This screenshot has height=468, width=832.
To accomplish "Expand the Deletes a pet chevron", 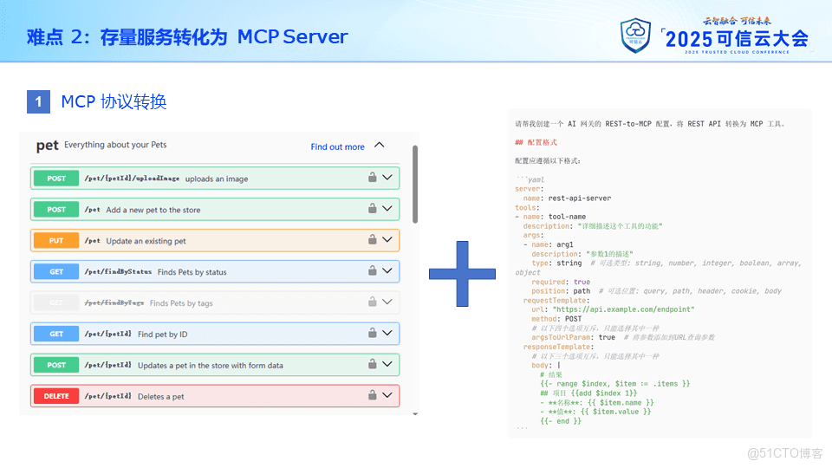I will tap(387, 395).
